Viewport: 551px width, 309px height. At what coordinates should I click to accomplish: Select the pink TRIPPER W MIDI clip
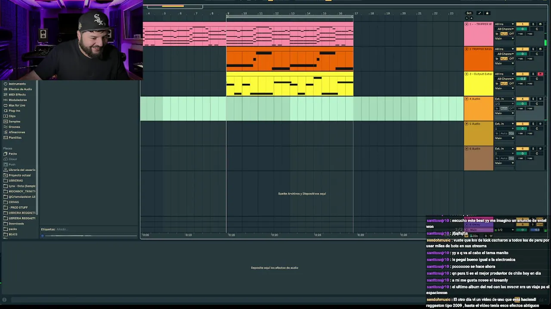tap(248, 34)
